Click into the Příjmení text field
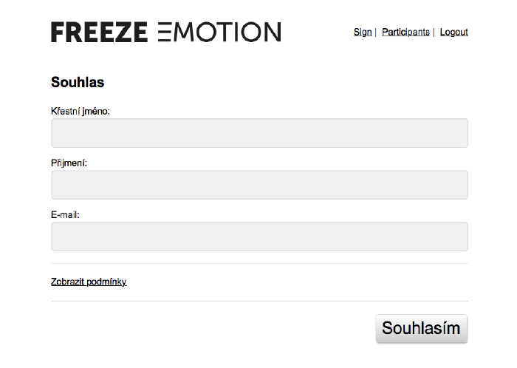This screenshot has width=517, height=368. 259,185
